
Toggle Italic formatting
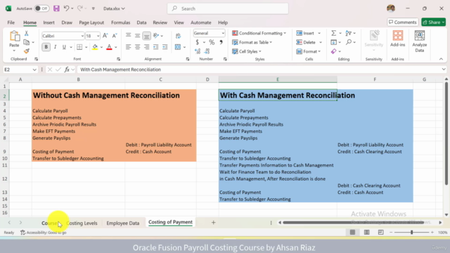tap(55, 47)
